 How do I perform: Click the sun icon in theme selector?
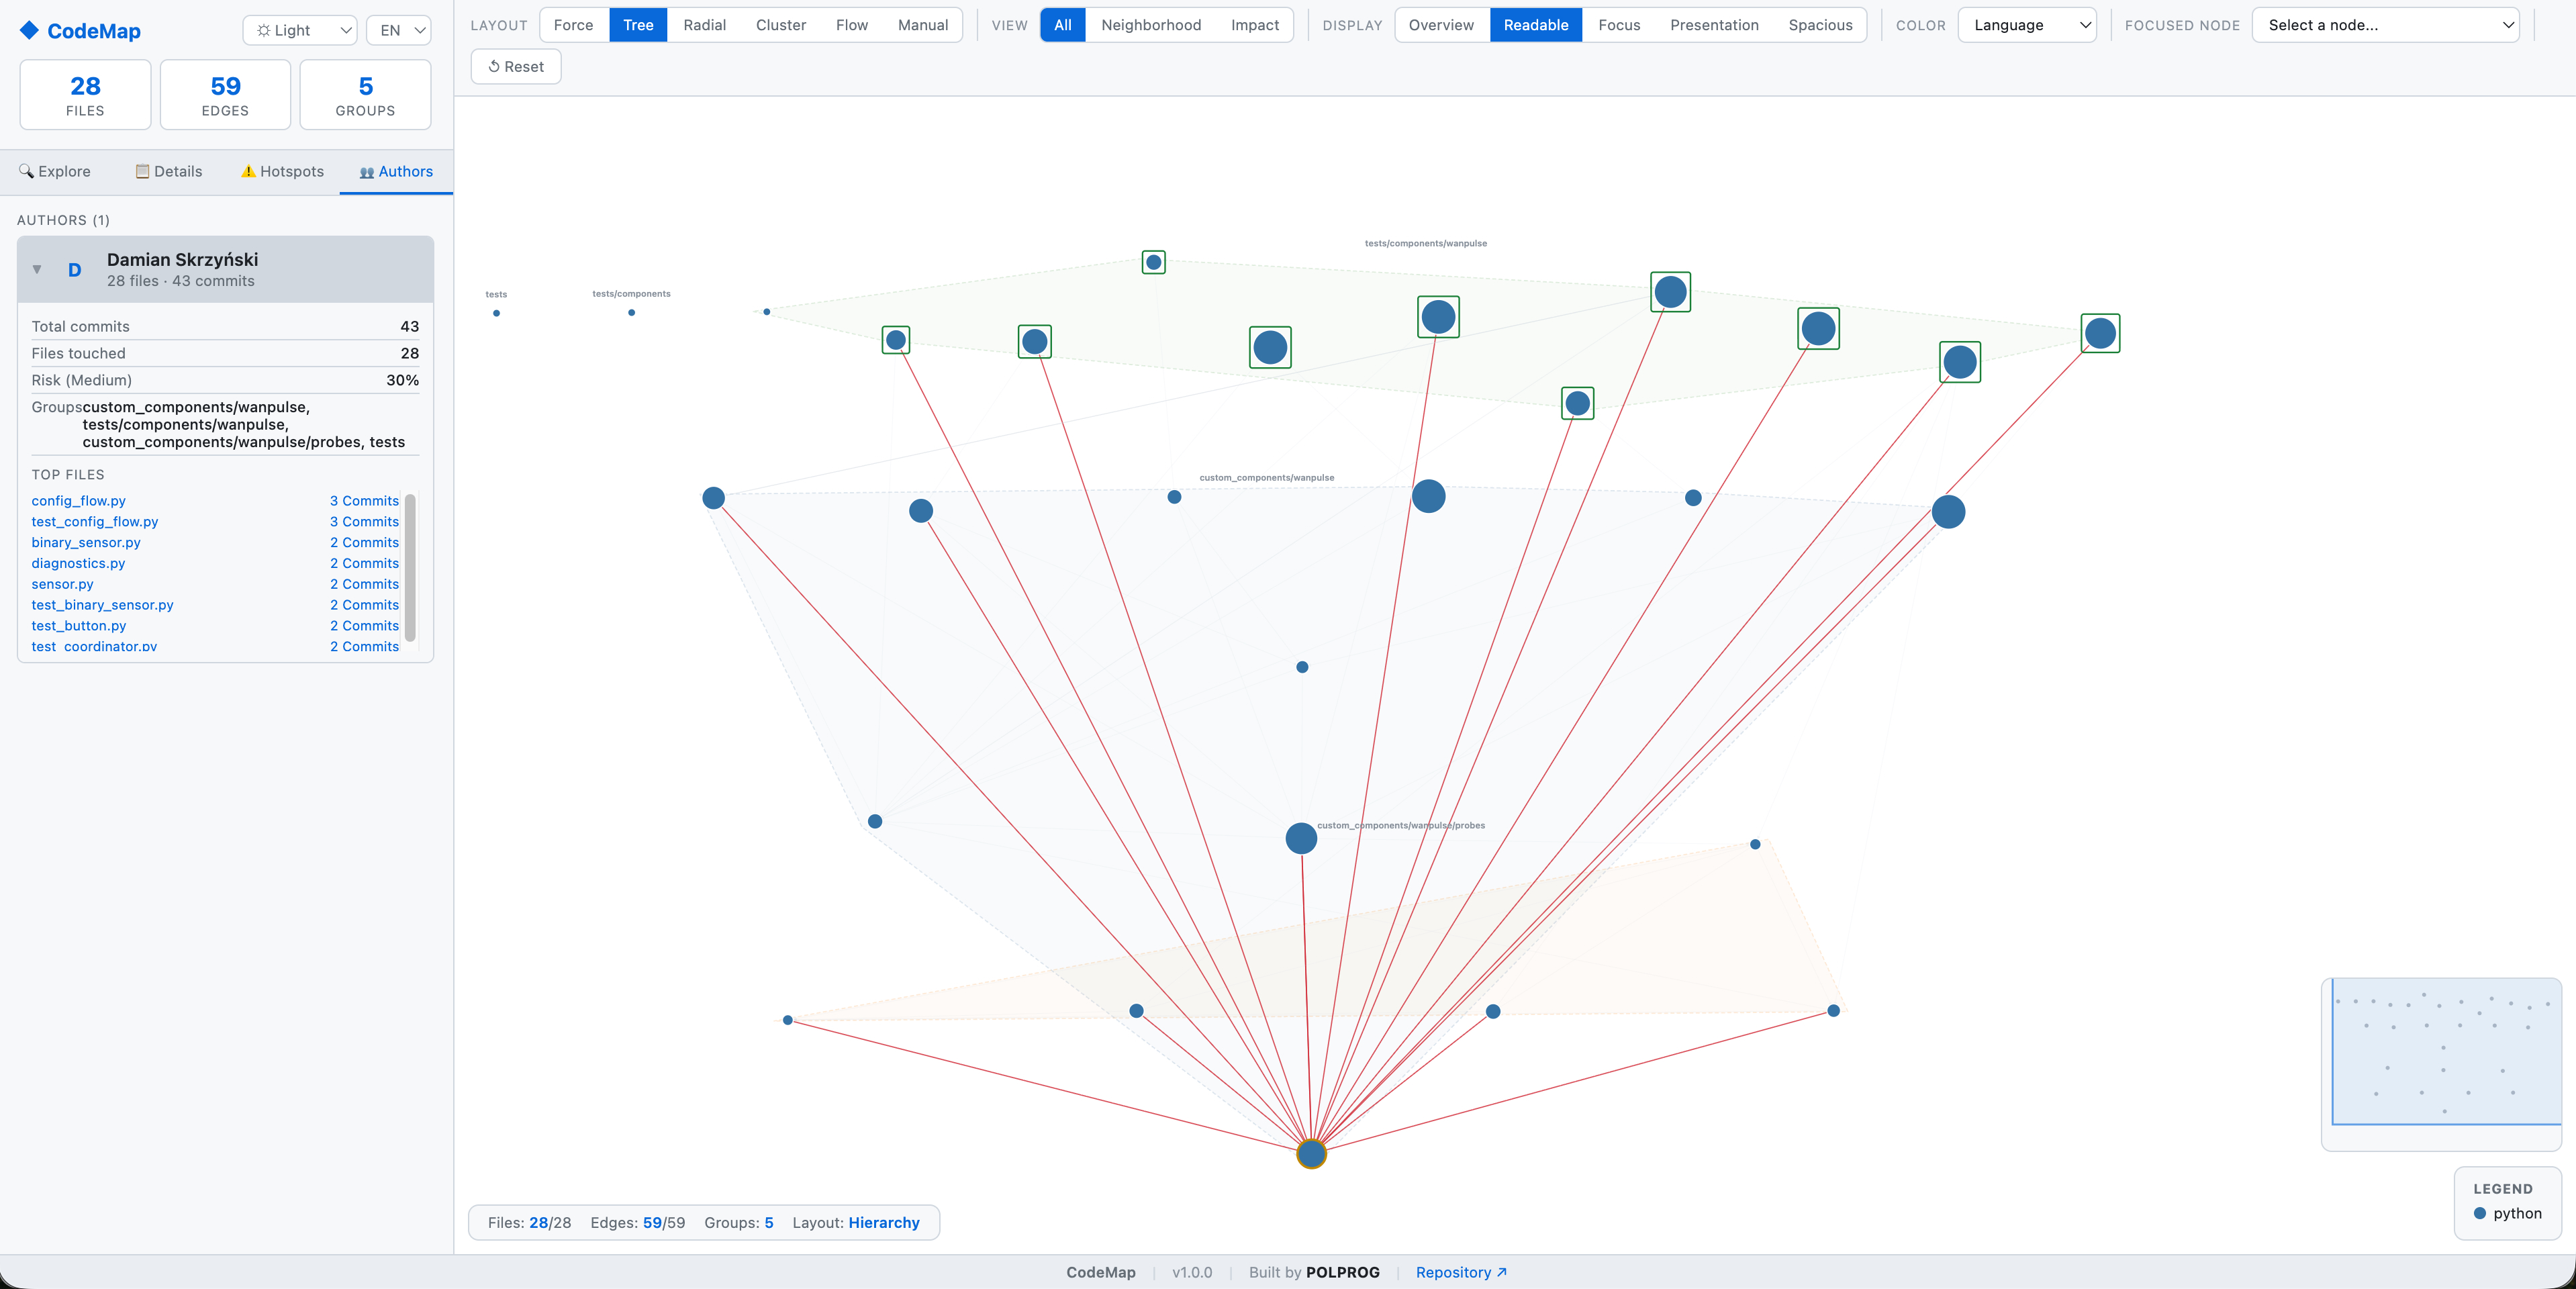pyautogui.click(x=264, y=30)
